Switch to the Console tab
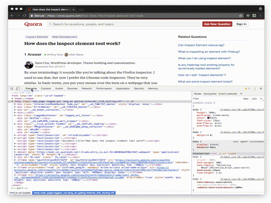Viewport: 271px width, 203px height. click(46, 88)
